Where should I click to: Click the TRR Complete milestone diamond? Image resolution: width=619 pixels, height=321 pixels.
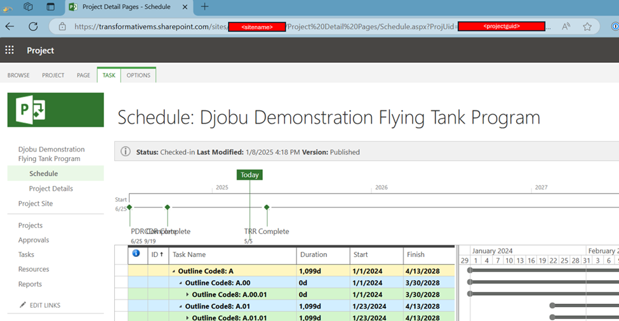click(267, 207)
